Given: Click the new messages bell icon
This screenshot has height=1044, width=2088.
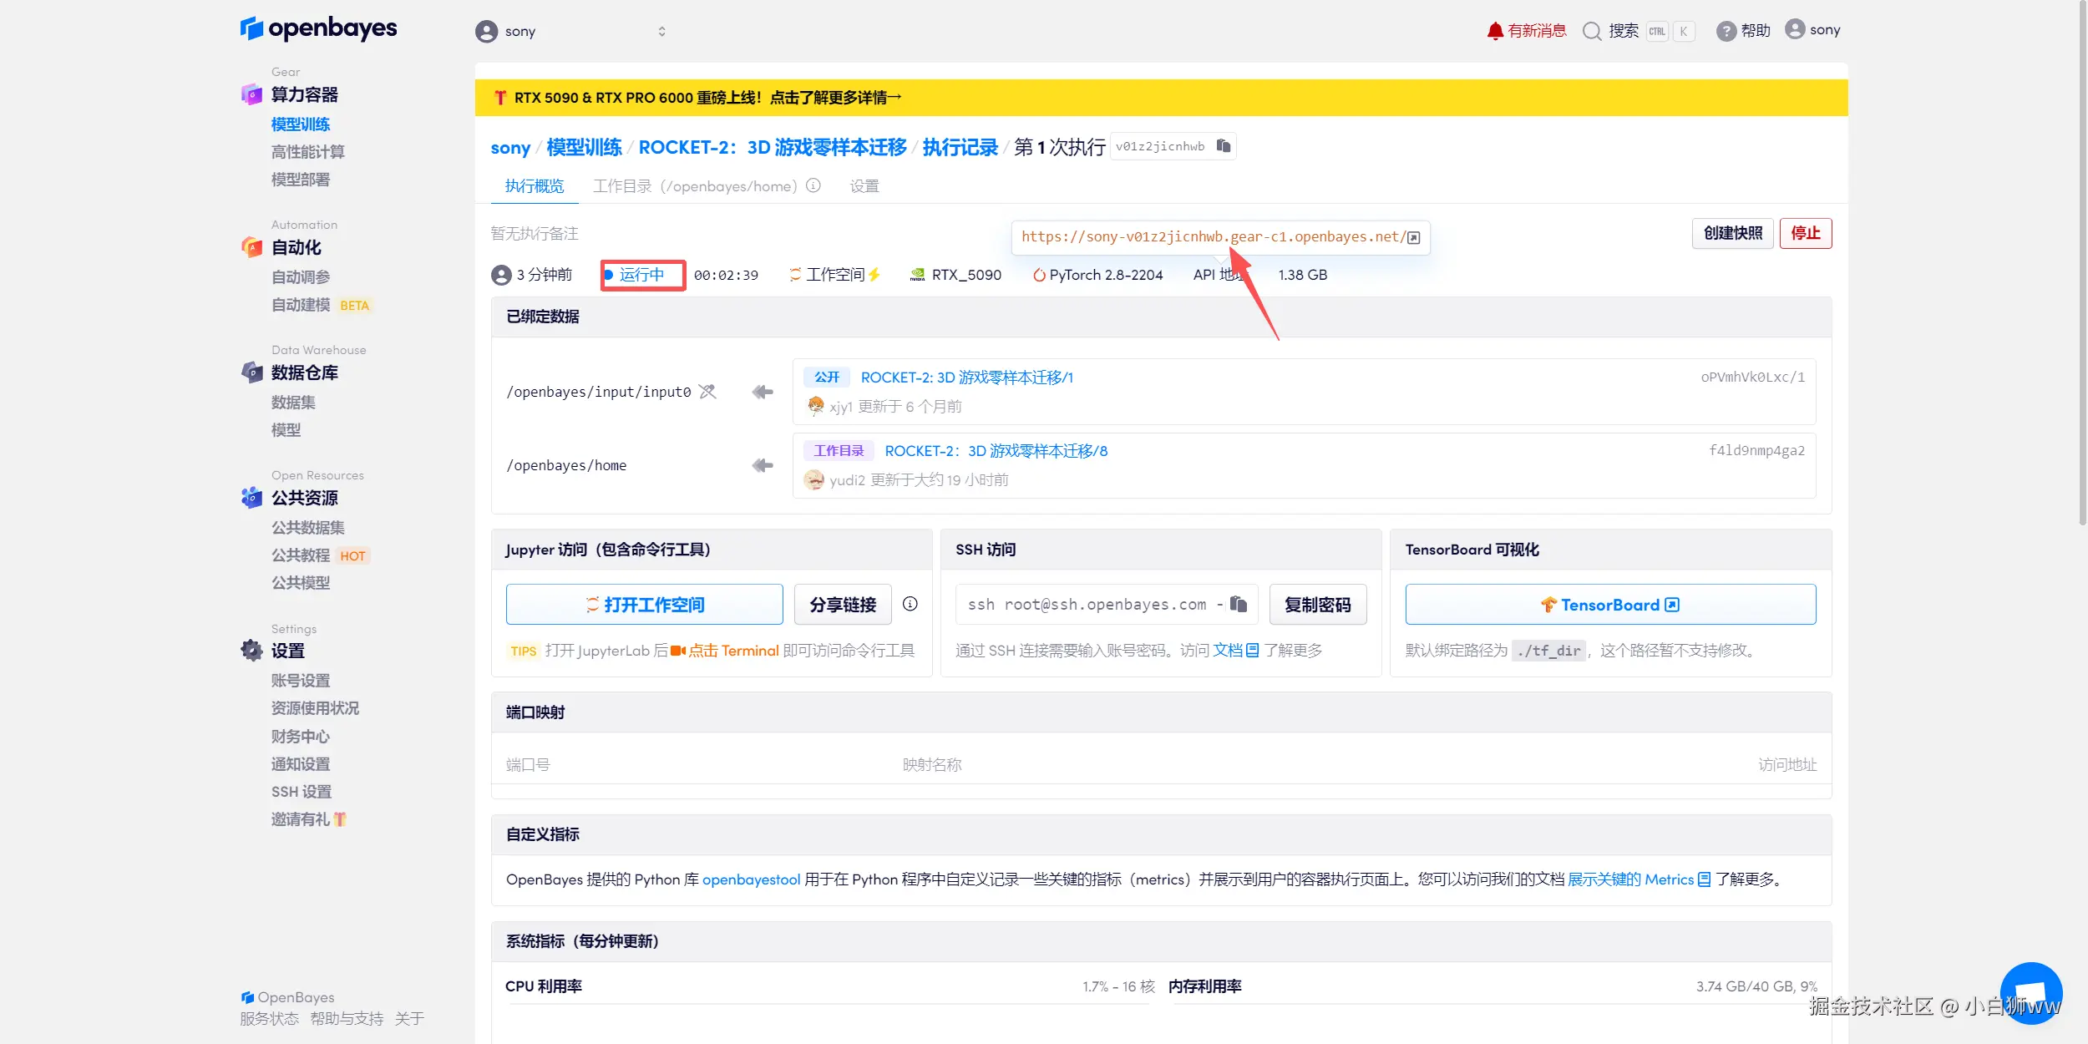Looking at the screenshot, I should click(1494, 31).
